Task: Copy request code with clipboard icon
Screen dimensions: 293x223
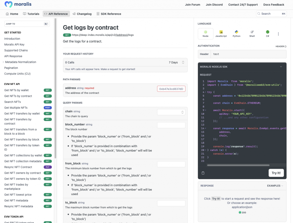Action: (203, 173)
